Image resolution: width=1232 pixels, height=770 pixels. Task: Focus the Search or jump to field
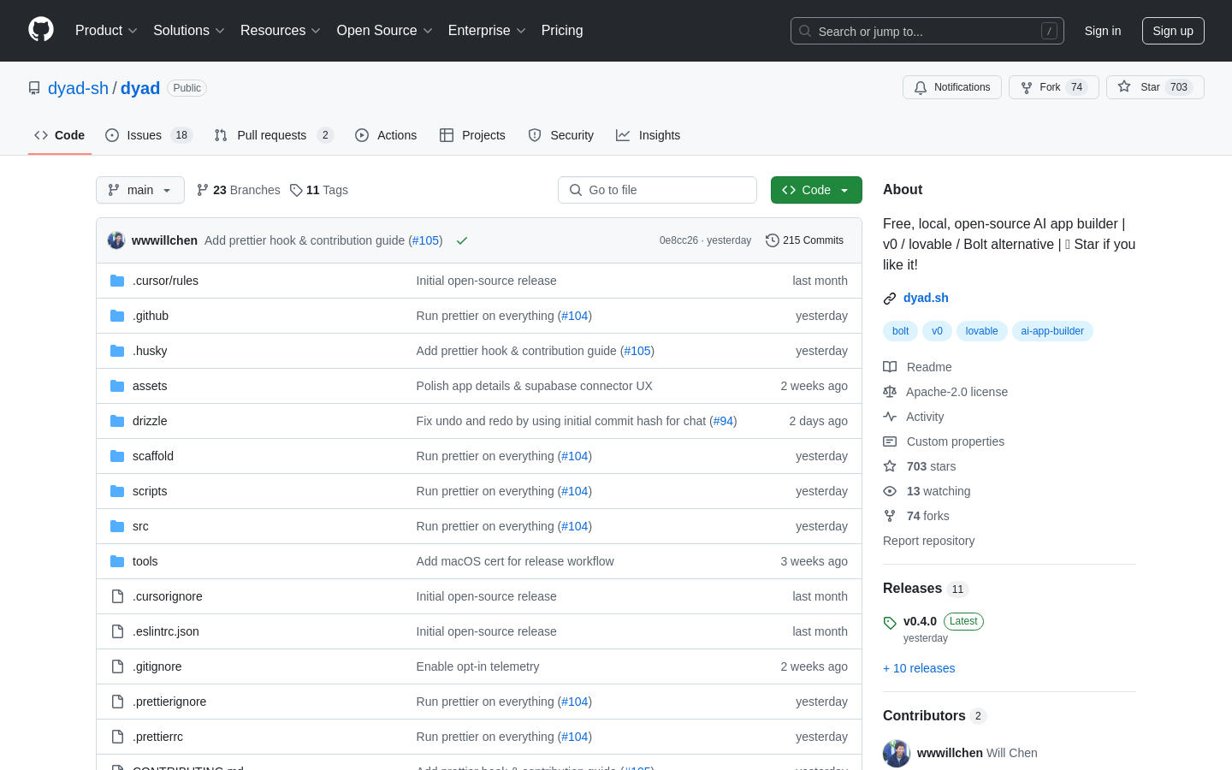click(927, 31)
